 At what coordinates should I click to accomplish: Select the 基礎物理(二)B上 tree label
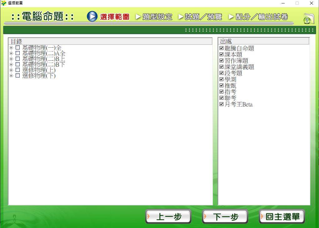pyautogui.click(x=43, y=59)
